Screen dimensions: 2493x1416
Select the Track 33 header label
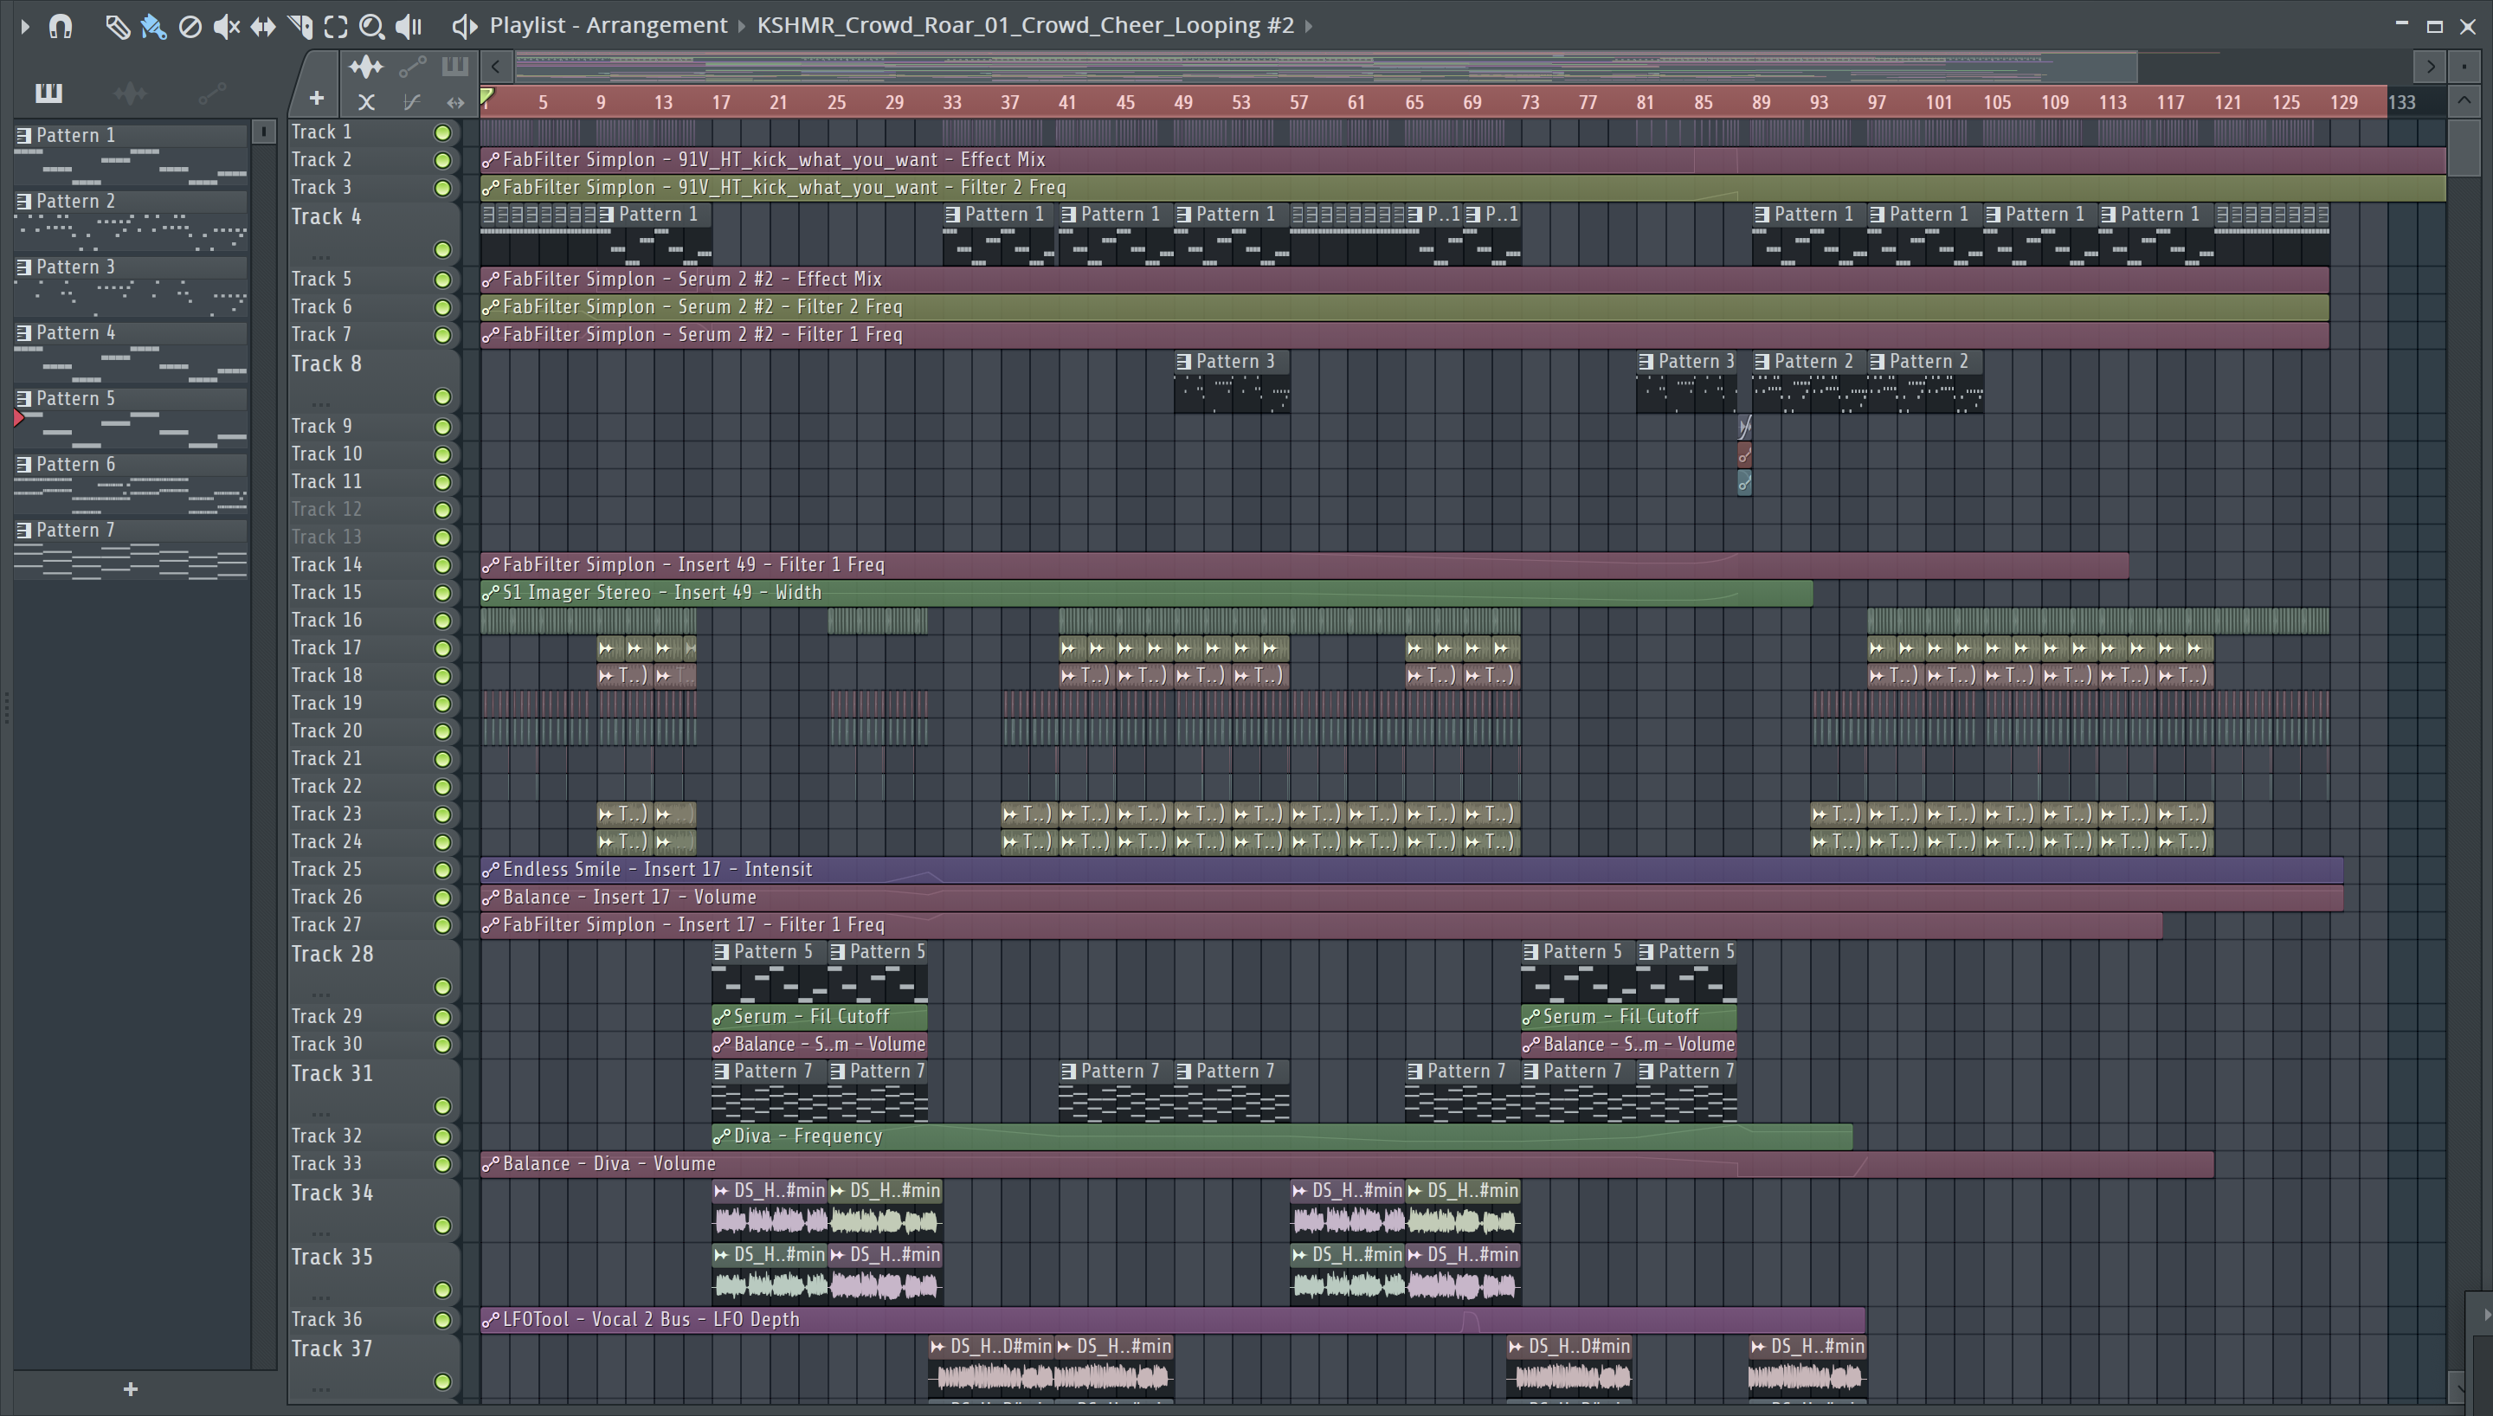pyautogui.click(x=326, y=1164)
